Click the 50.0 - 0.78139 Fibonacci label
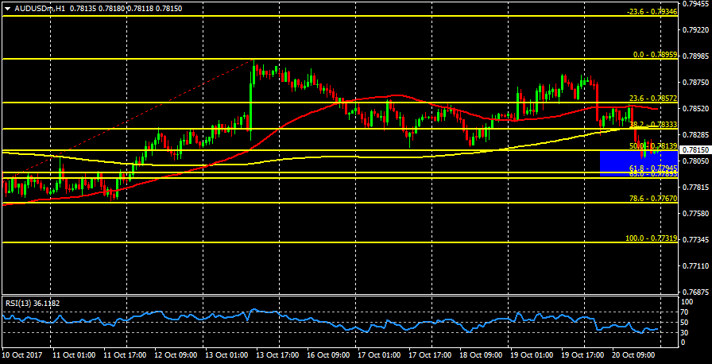This screenshot has height=364, width=712. pyautogui.click(x=652, y=146)
